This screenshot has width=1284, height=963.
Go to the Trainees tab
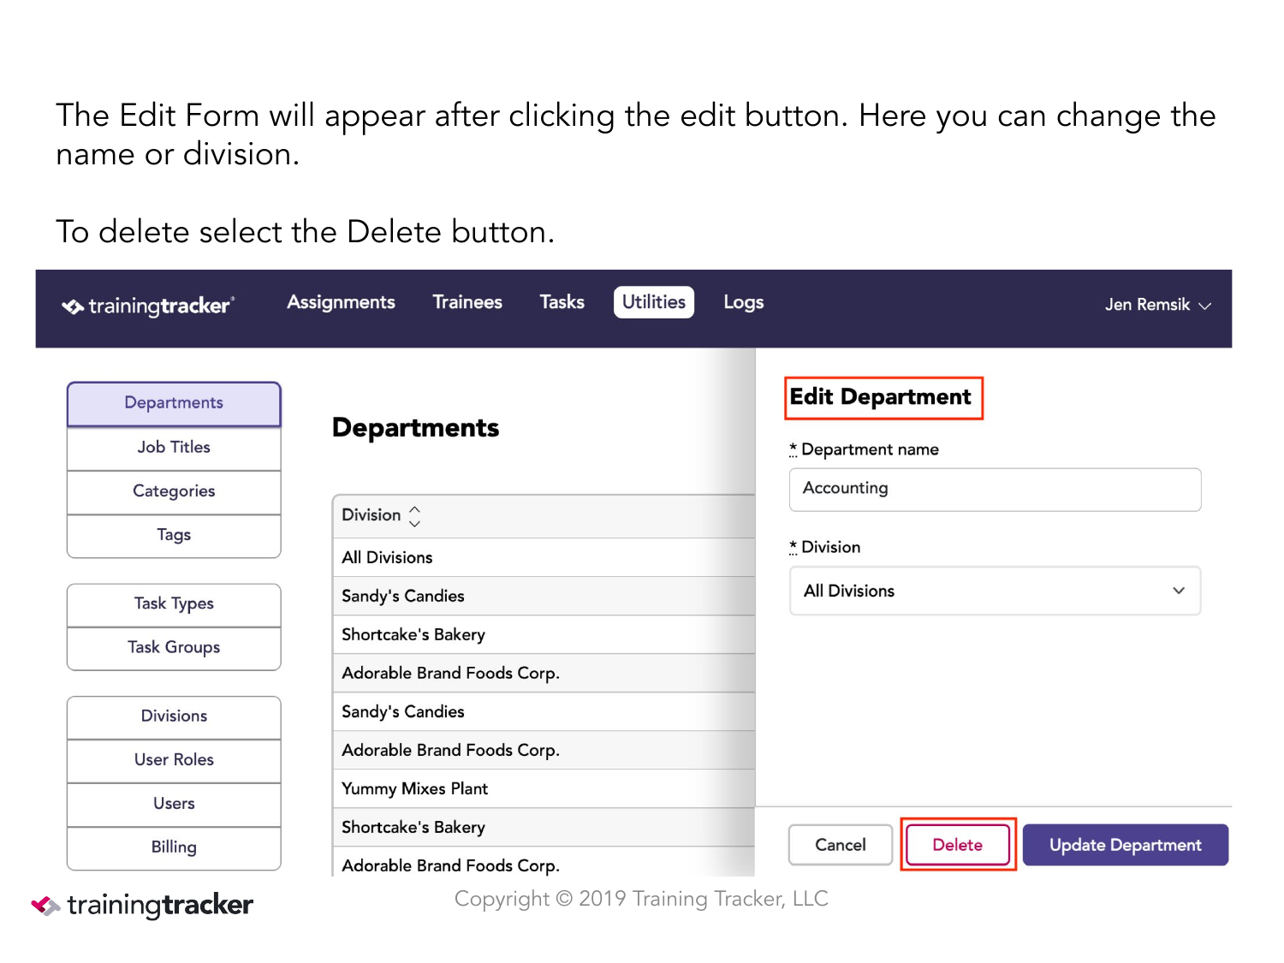point(467,302)
